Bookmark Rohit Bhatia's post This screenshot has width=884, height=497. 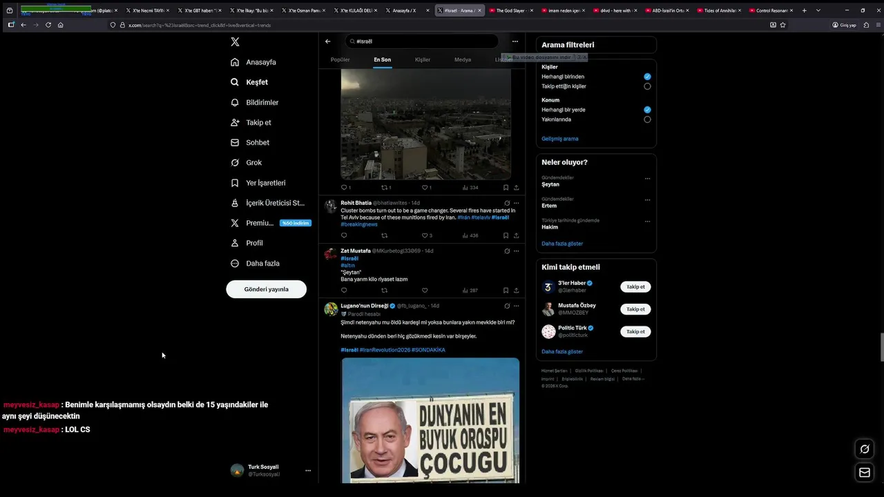pyautogui.click(x=506, y=235)
